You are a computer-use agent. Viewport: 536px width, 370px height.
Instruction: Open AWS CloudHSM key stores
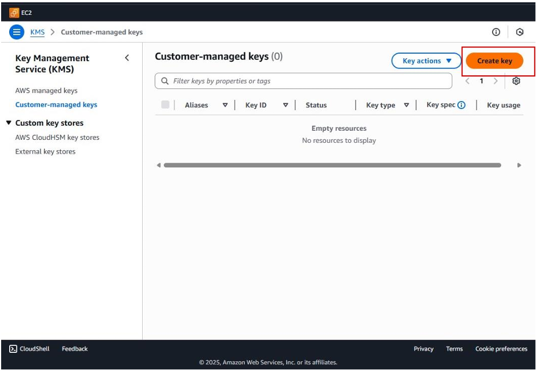coord(58,138)
